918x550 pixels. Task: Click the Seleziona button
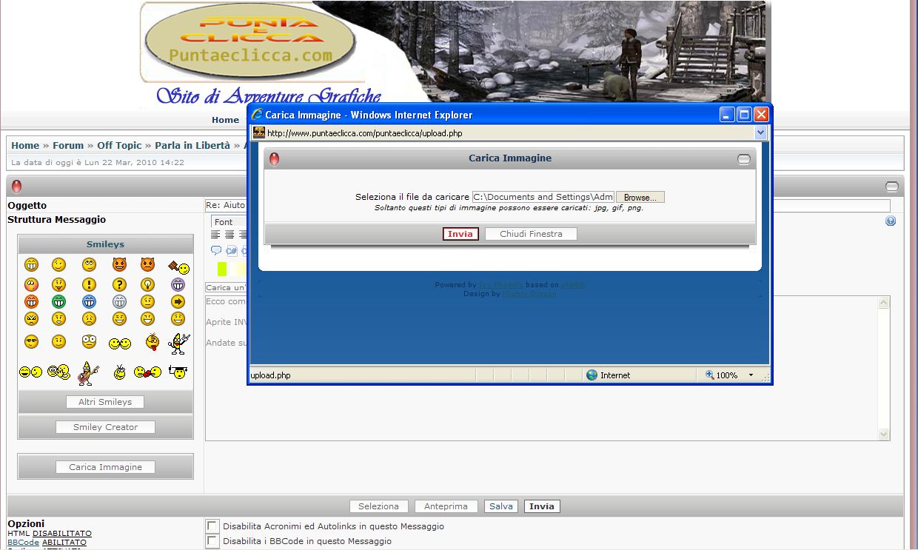click(x=378, y=506)
